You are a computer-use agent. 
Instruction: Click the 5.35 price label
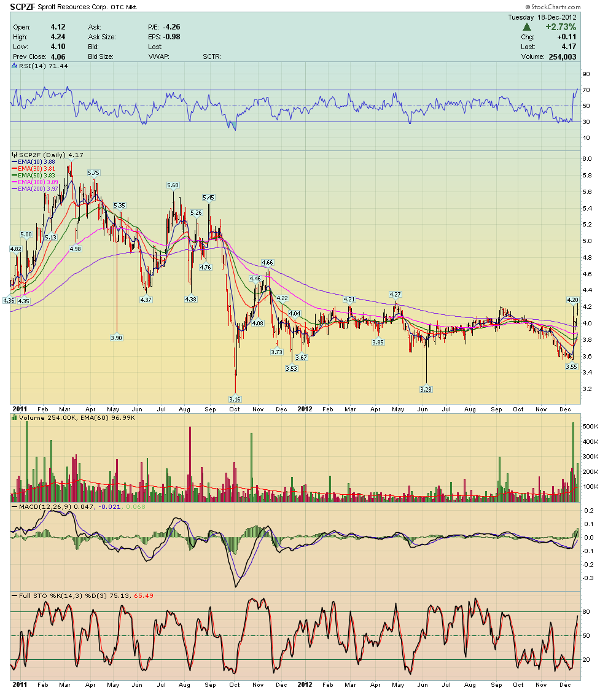[x=119, y=206]
